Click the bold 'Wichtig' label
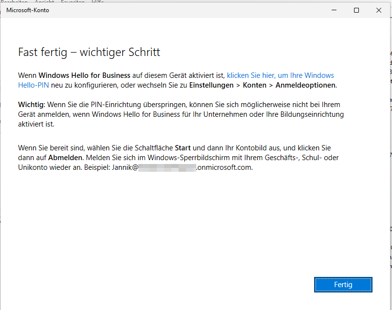Viewport: 392px width, 310px height. pyautogui.click(x=31, y=105)
